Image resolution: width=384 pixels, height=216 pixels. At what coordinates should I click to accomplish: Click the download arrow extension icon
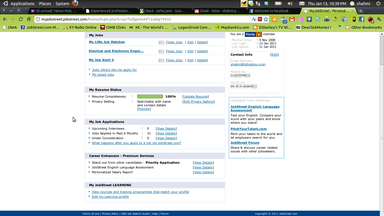(x=309, y=19)
